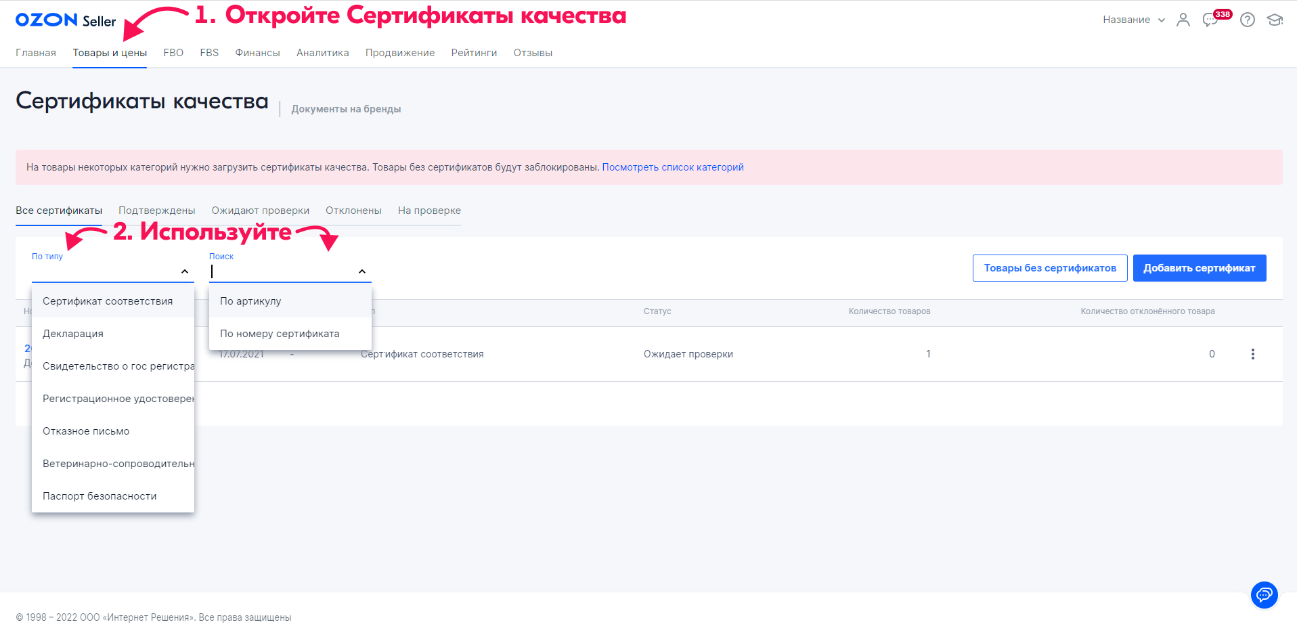Expand the 'Название' account dropdown
1297x637 pixels.
click(1133, 20)
